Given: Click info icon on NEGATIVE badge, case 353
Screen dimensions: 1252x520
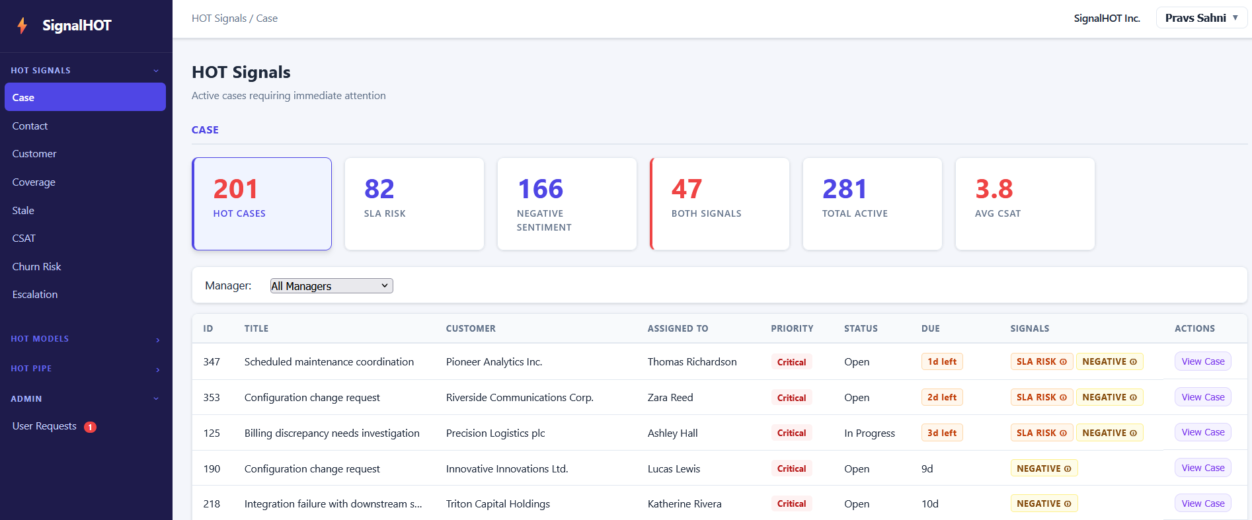Looking at the screenshot, I should click(1133, 398).
